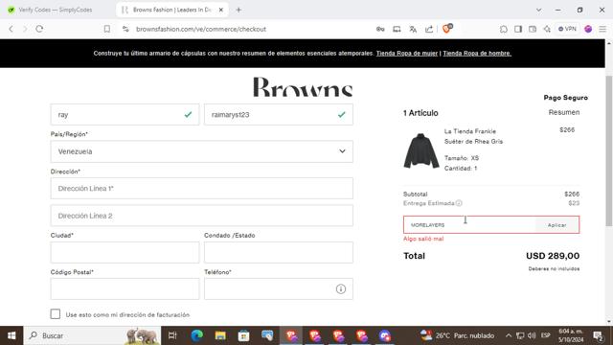Click the Entrega Estimada info icon
The image size is (613, 345).
coord(459,203)
